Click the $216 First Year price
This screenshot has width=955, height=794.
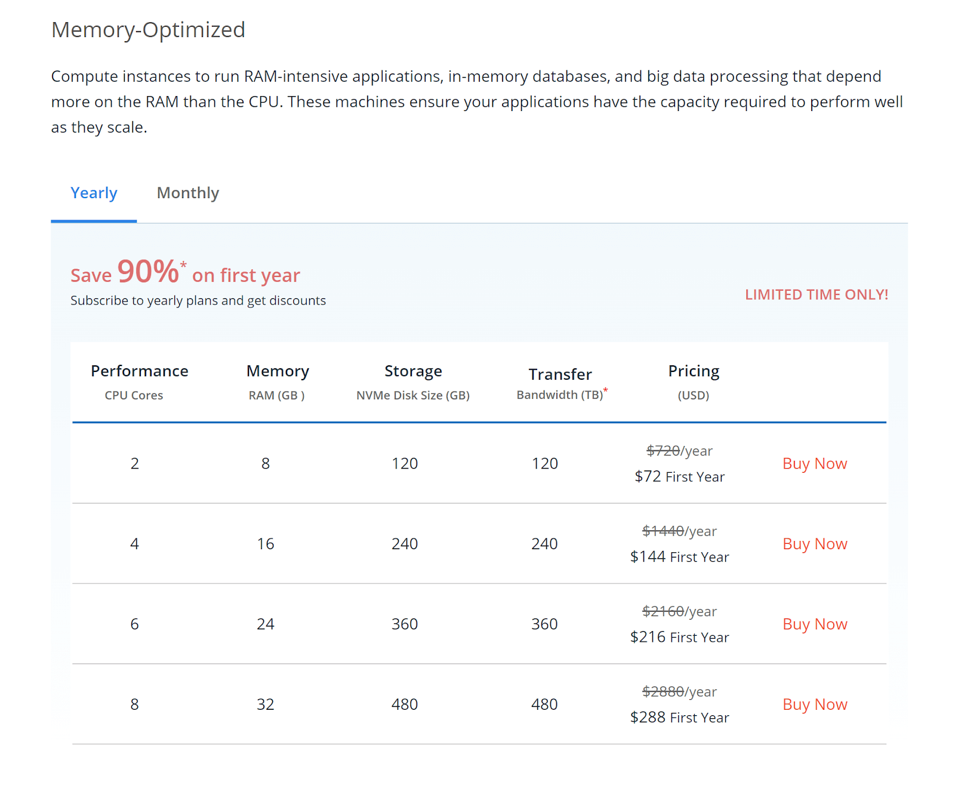[680, 637]
